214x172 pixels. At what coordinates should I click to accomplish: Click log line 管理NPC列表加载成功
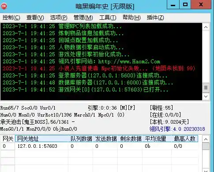(62, 26)
